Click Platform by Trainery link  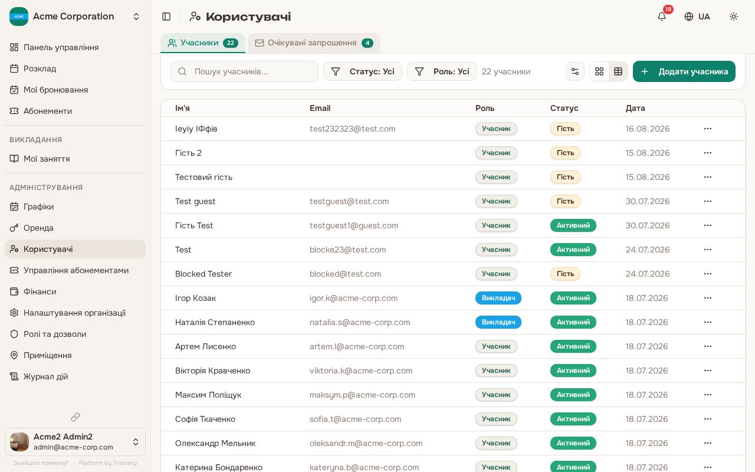108,463
